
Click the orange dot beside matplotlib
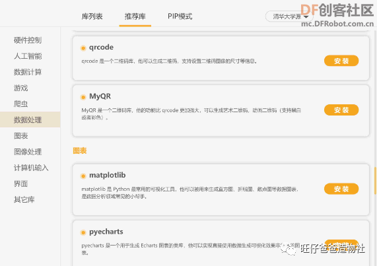point(83,176)
